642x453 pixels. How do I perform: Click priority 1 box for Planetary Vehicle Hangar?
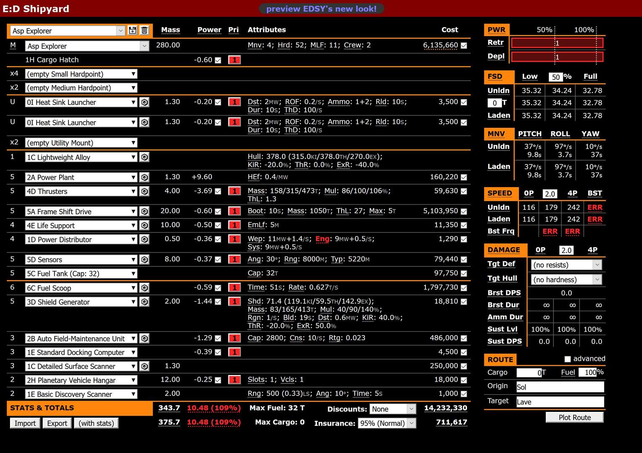pos(234,380)
